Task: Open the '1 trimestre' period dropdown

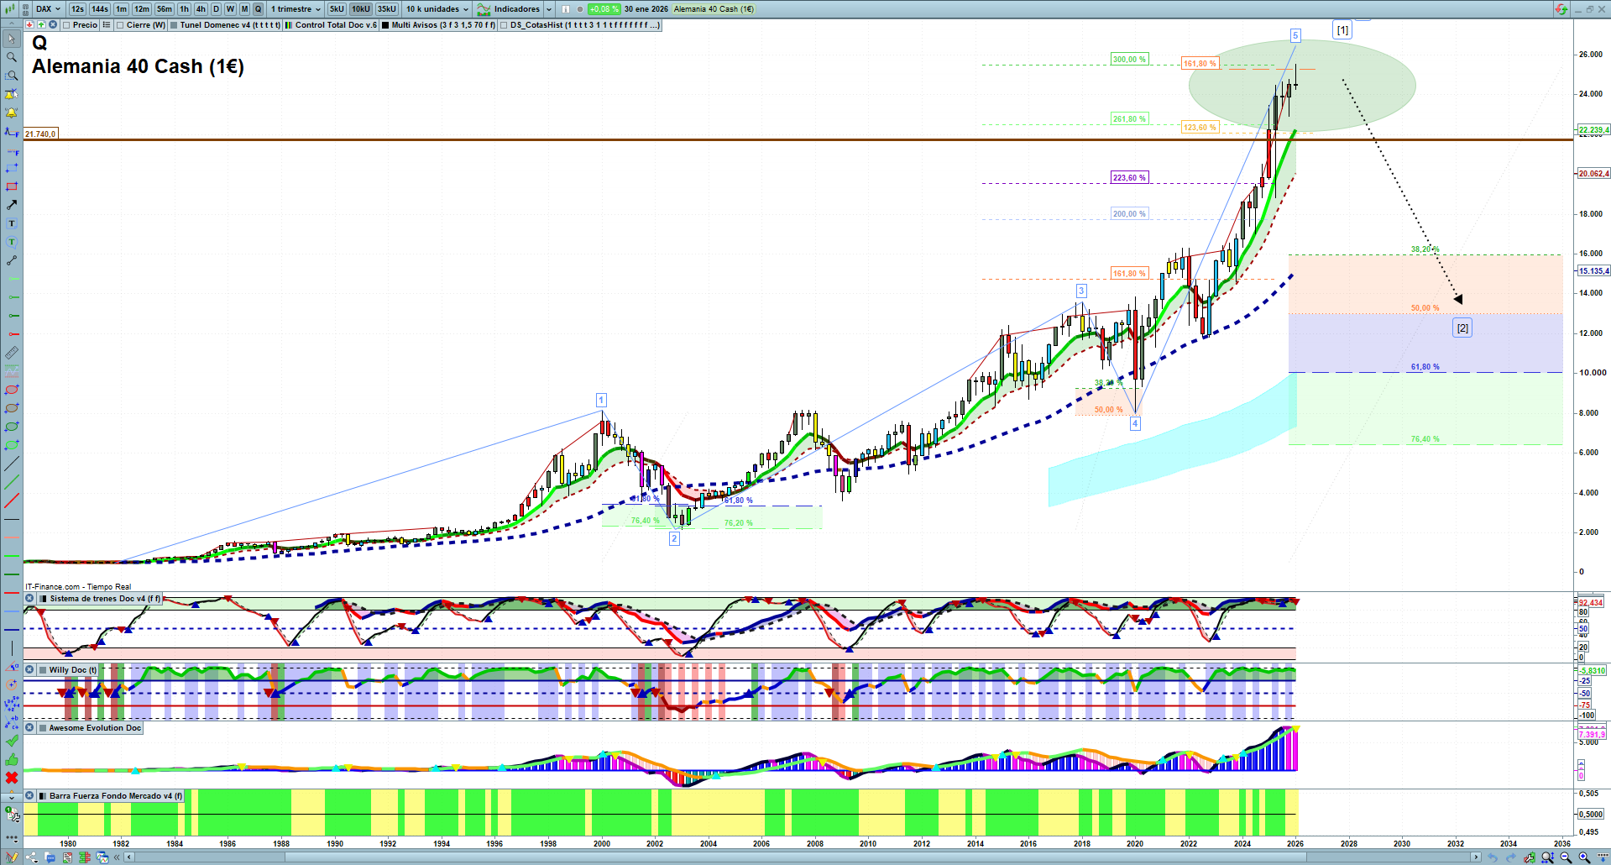Action: (296, 9)
